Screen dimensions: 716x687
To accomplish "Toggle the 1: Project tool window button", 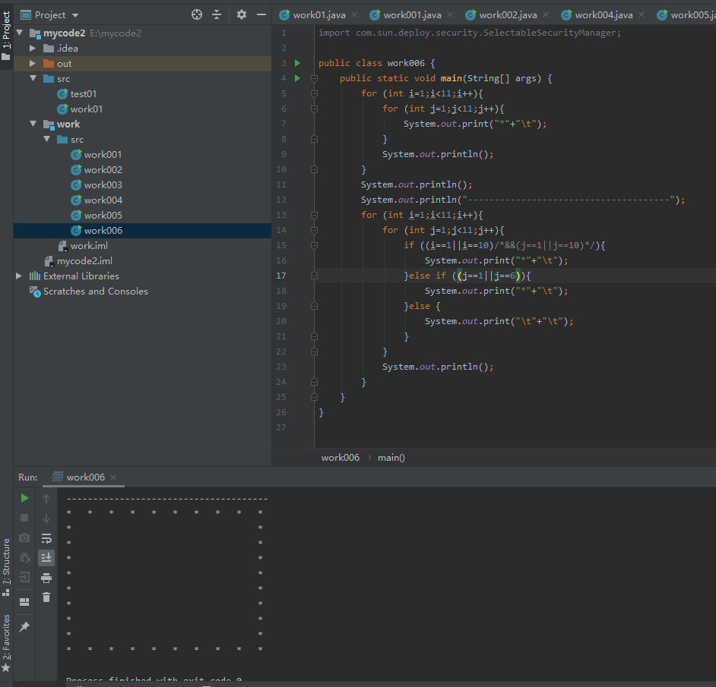I will [6, 36].
